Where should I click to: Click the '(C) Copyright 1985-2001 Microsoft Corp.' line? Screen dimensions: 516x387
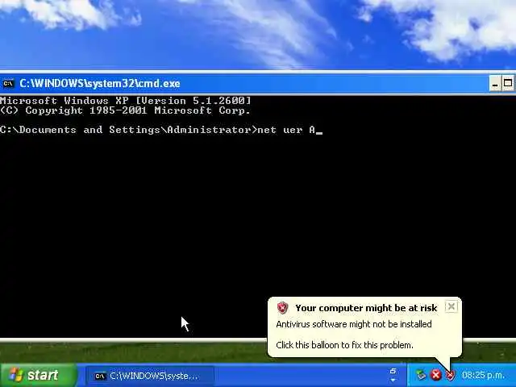coord(125,110)
